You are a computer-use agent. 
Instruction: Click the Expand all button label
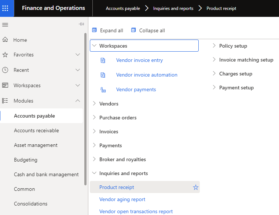click(x=111, y=31)
